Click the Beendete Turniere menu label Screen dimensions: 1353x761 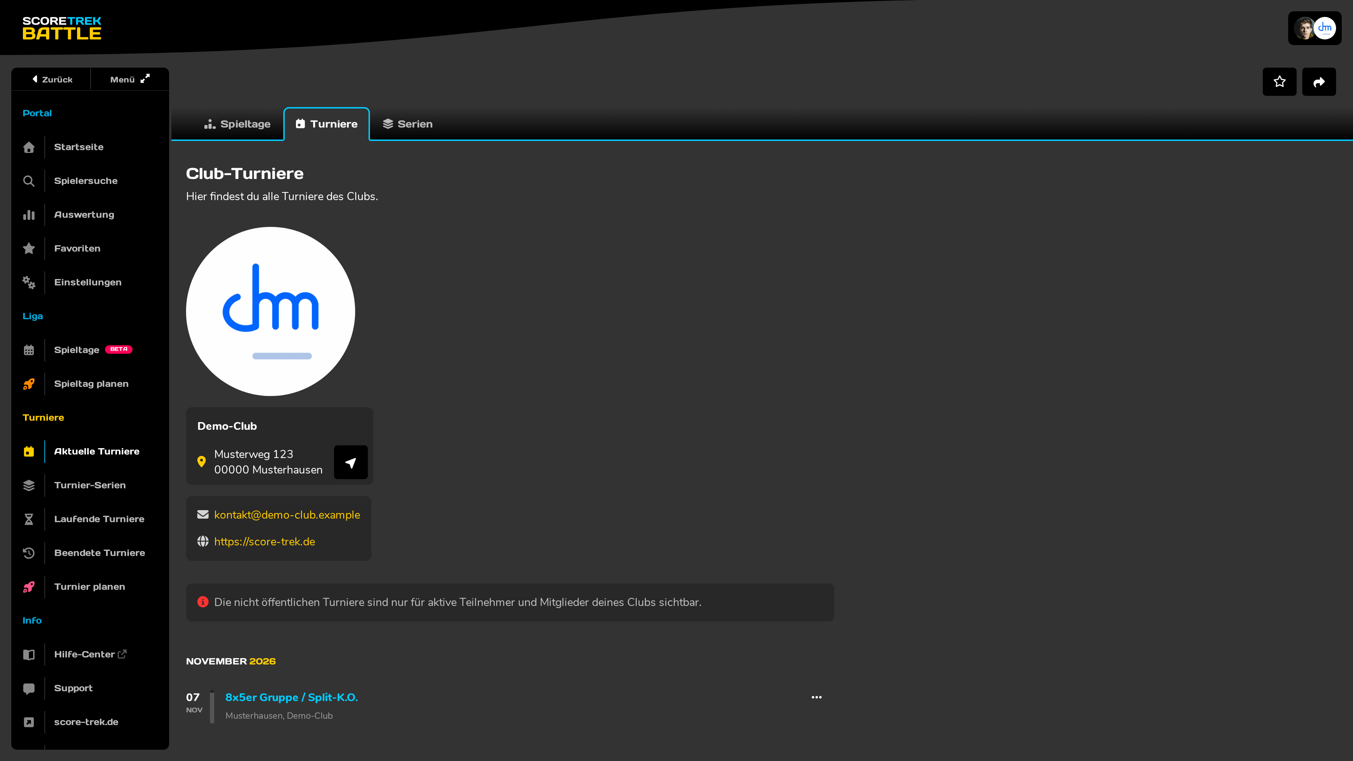click(x=100, y=553)
